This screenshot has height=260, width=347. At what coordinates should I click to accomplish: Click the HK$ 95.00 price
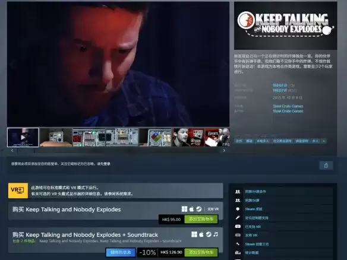(x=171, y=219)
